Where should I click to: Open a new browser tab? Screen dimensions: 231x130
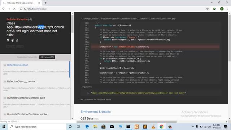[x=45, y=3]
